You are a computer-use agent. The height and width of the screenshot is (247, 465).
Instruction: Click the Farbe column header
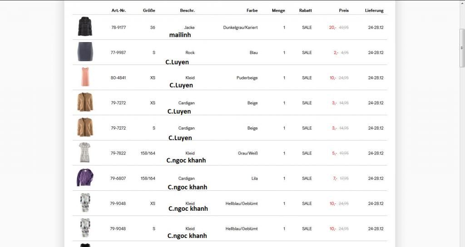252,10
